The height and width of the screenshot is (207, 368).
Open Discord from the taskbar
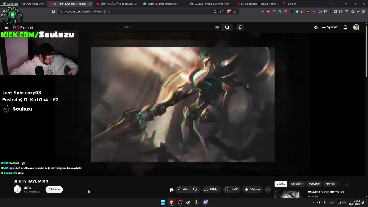point(205,202)
